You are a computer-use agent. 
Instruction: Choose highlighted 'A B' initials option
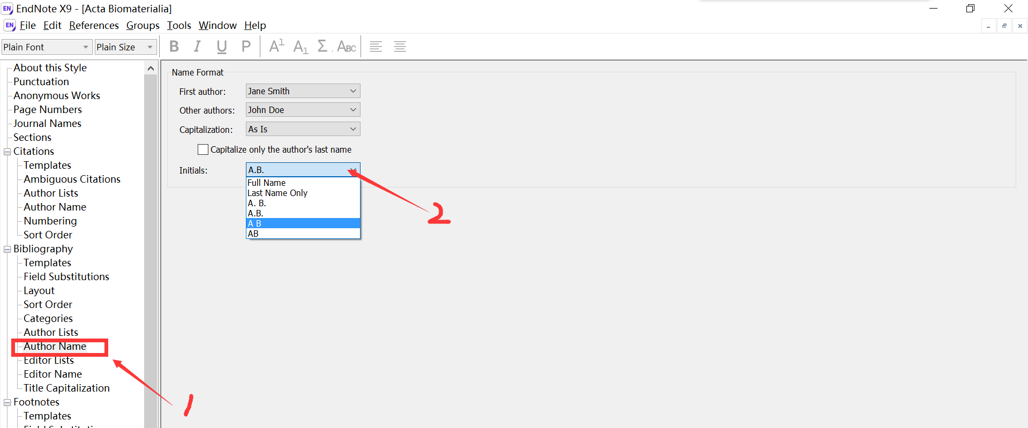point(303,223)
